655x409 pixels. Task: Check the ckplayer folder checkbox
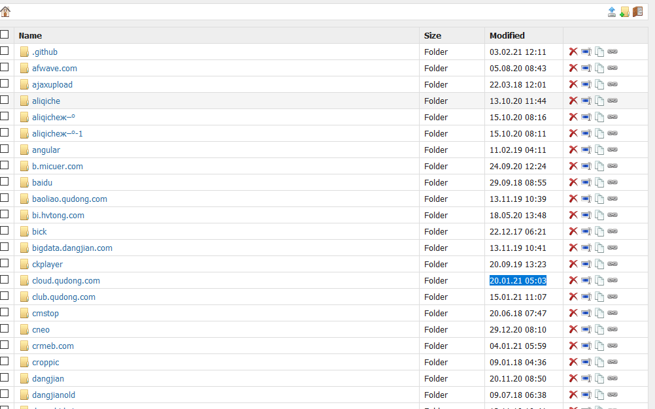[x=4, y=263]
